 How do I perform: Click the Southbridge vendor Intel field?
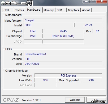click(x=33, y=36)
